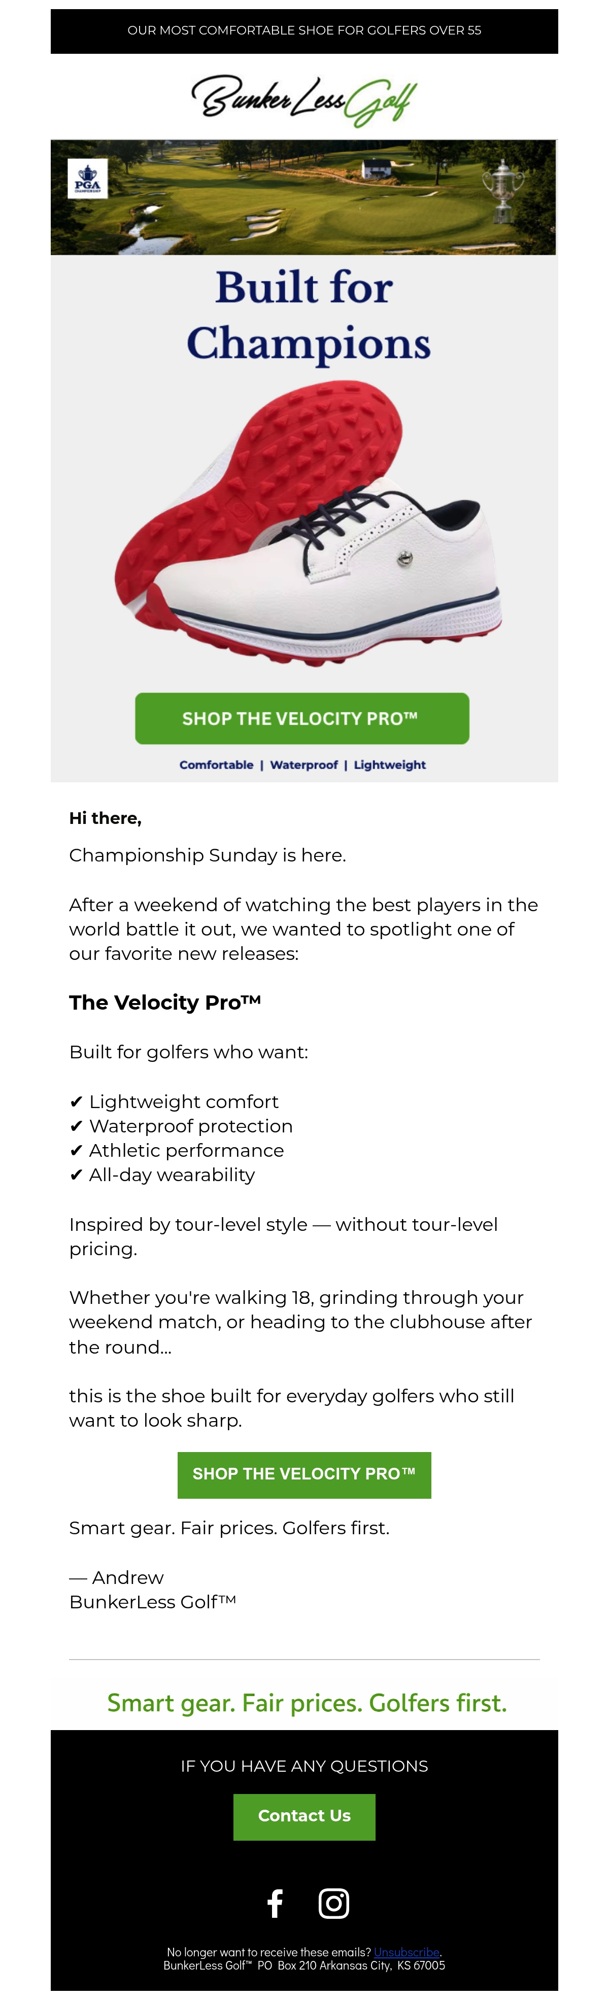Open the Instagram social icon
Viewport: 609px width, 2000px height.
click(334, 1903)
